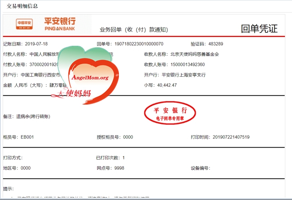This screenshot has height=200, width=292.
Task: Select the 记账日期 value 2019-07-18
Action: [36, 44]
